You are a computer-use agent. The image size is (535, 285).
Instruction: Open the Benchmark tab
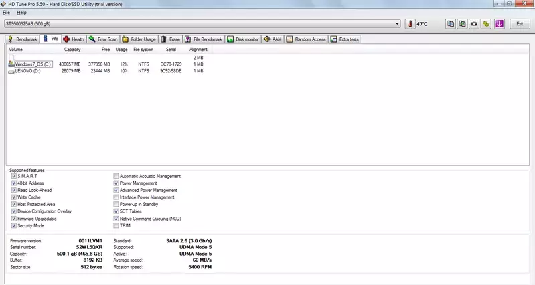click(x=23, y=39)
